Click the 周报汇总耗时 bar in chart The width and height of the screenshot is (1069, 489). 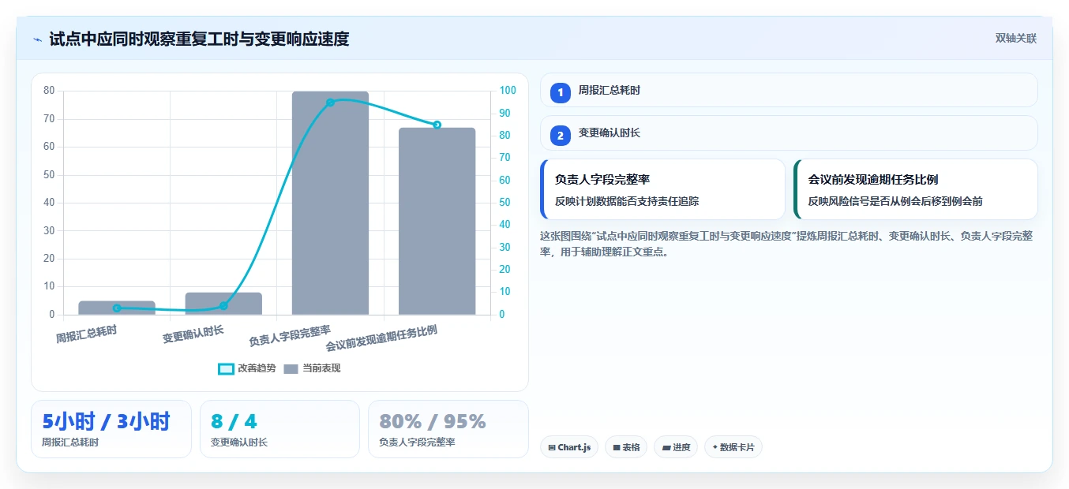pos(117,308)
